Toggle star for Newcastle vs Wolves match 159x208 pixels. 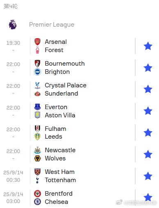tap(148, 154)
